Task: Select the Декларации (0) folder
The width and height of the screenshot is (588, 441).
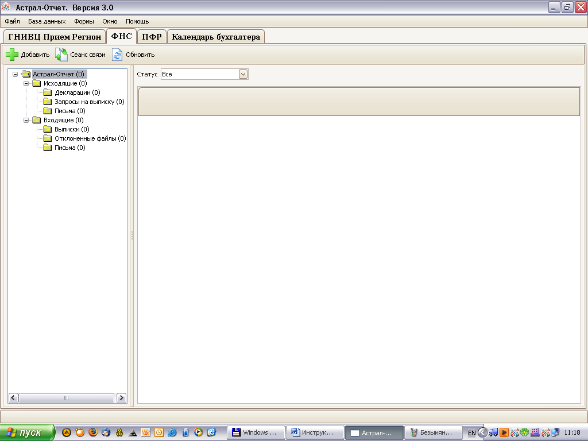Action: (x=78, y=92)
